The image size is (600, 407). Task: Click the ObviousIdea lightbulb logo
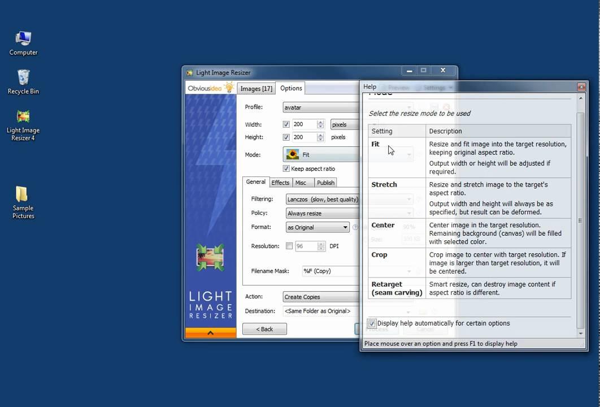211,88
